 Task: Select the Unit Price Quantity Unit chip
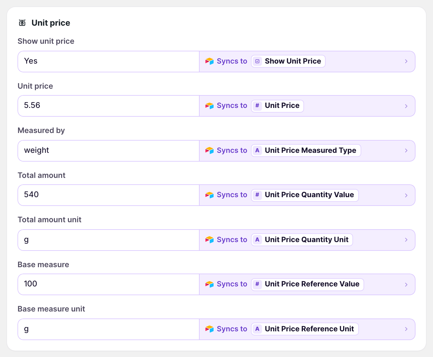(x=302, y=240)
